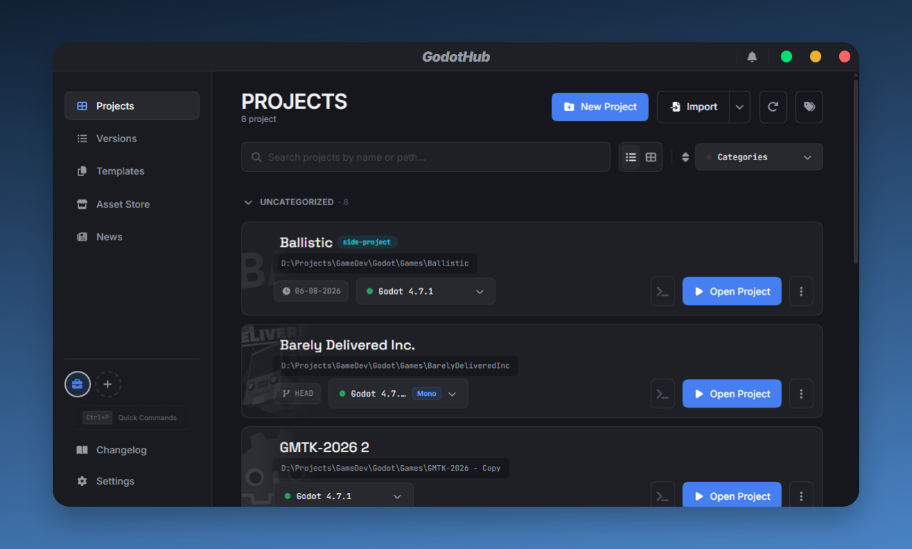Open Project for Ballistic
The height and width of the screenshot is (549, 912).
point(732,291)
